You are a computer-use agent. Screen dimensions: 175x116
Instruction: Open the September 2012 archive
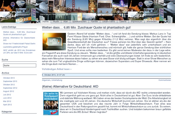pos(10,88)
